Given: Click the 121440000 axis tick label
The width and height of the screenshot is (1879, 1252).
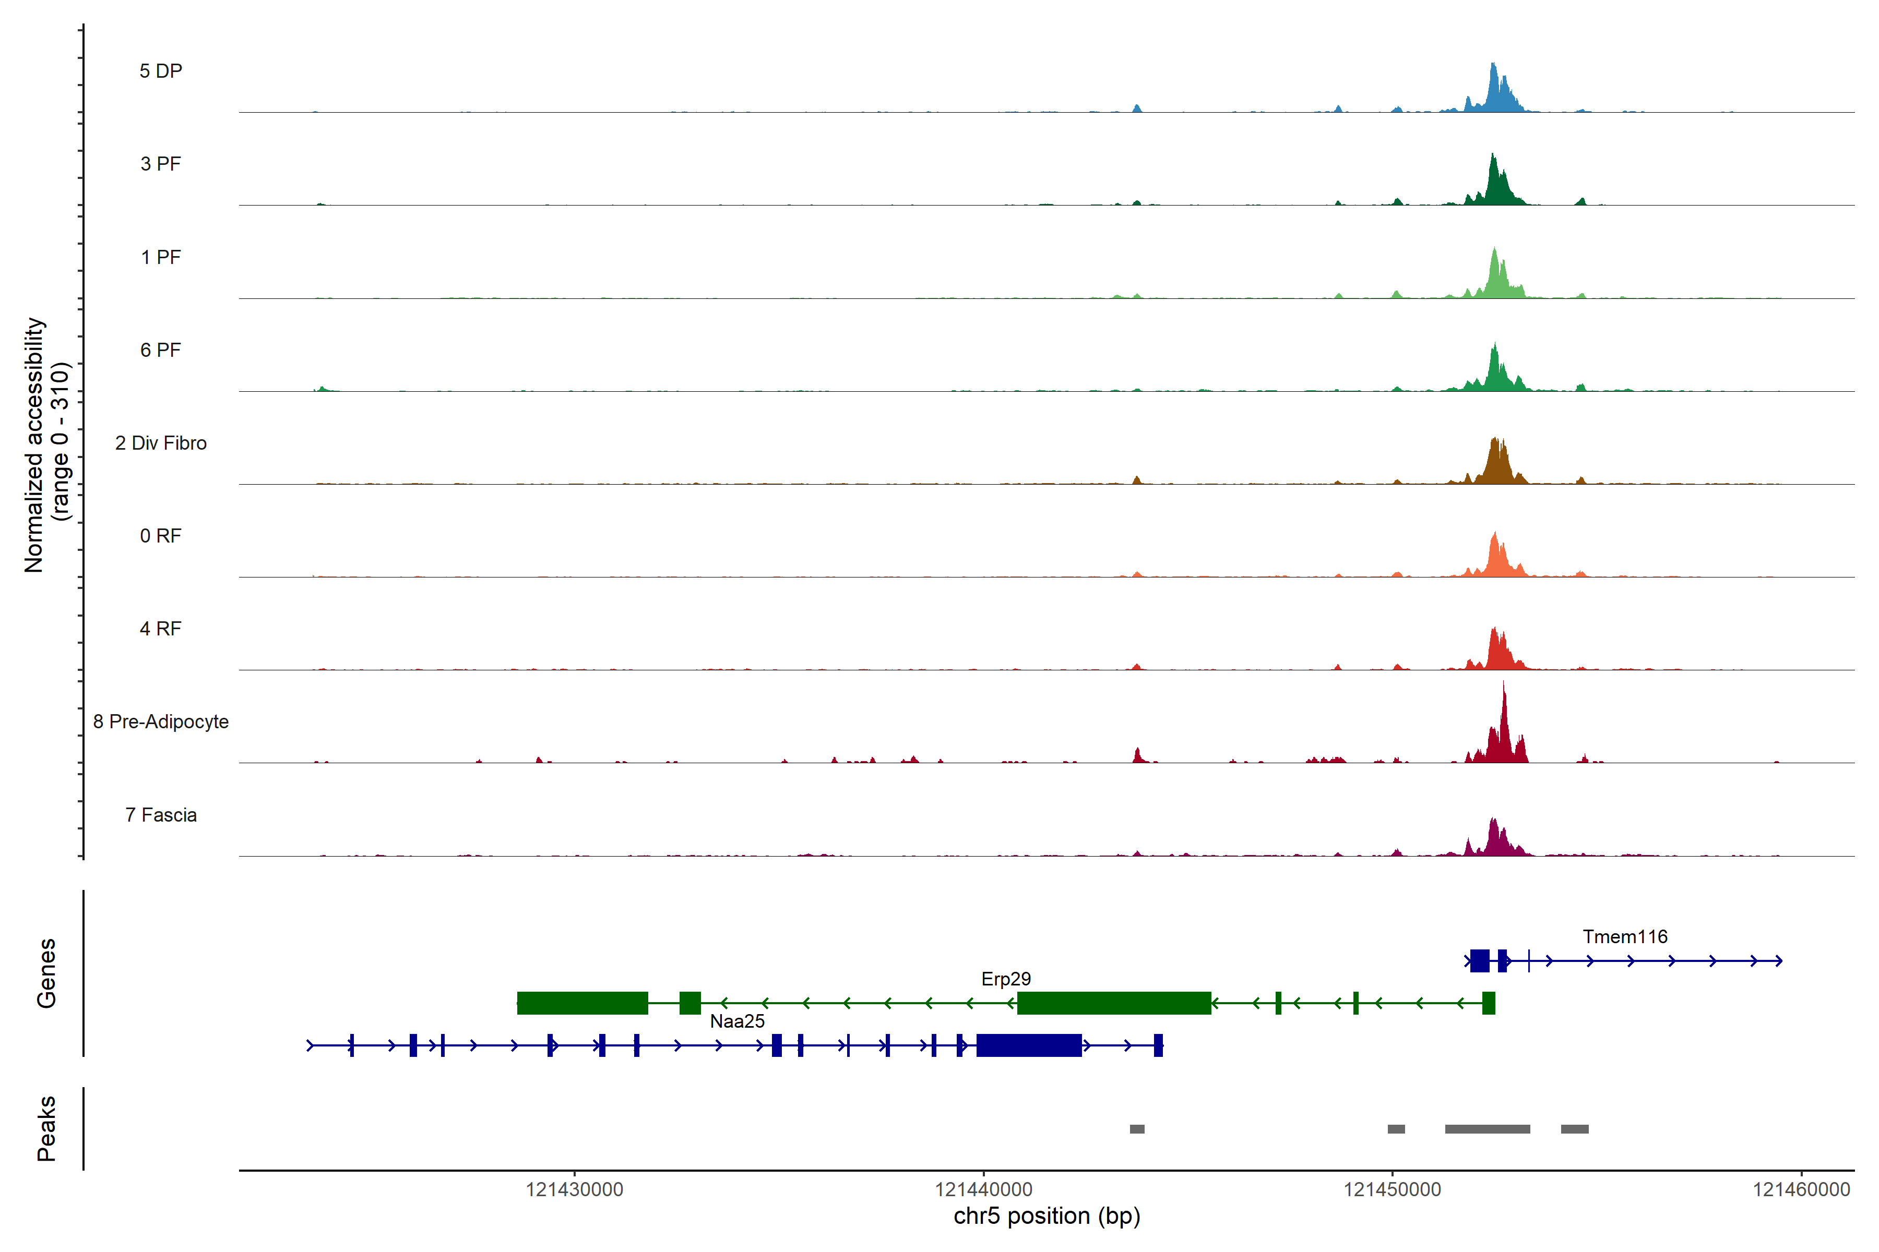Looking at the screenshot, I should [983, 1190].
